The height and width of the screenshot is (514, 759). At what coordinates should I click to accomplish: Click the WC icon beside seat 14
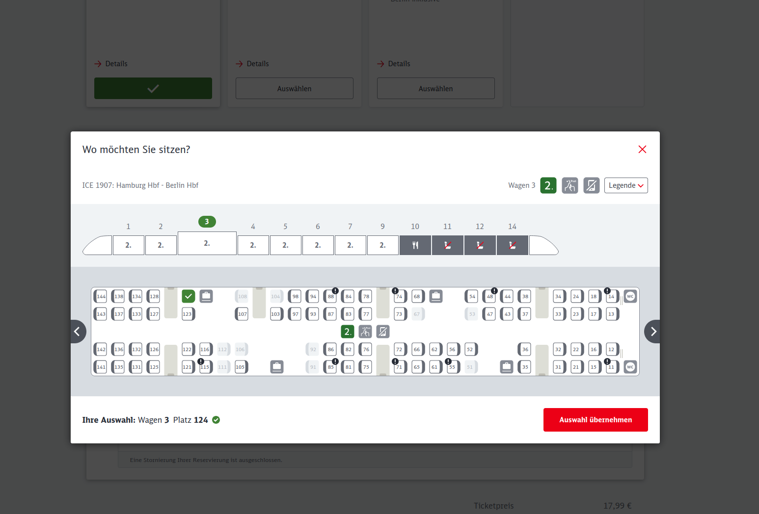pos(630,296)
